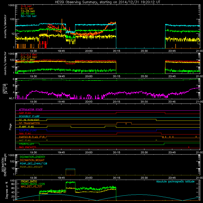
Task: Click the 0.3-0.8 MeV legend entry
Action: (29, 57)
